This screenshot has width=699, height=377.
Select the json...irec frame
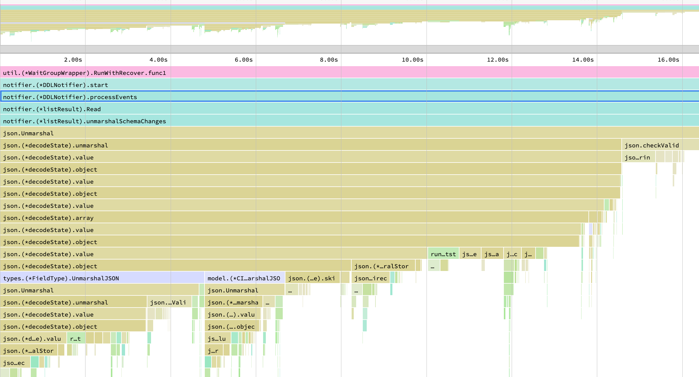tap(370, 278)
